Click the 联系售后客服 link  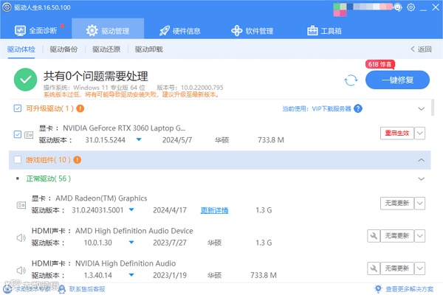[x=87, y=289]
